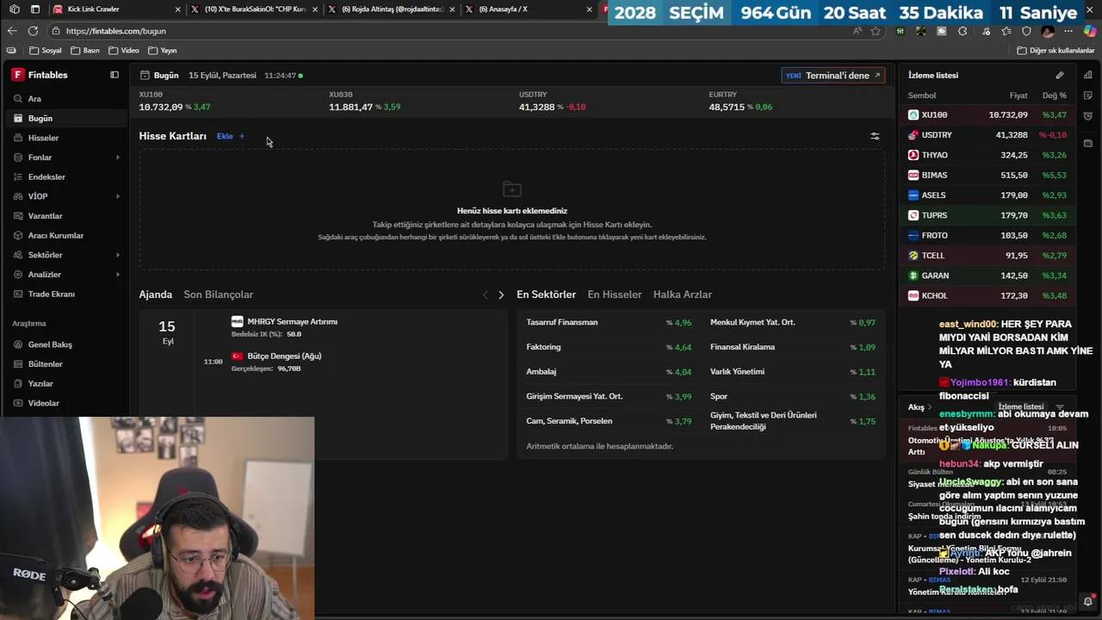Open the notes icon in right rail
Screen dimensions: 1102x620
click(x=1088, y=96)
